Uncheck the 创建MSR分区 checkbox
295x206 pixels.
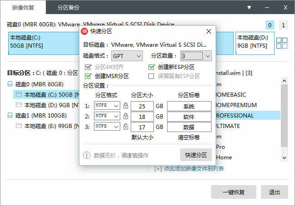tap(88, 76)
